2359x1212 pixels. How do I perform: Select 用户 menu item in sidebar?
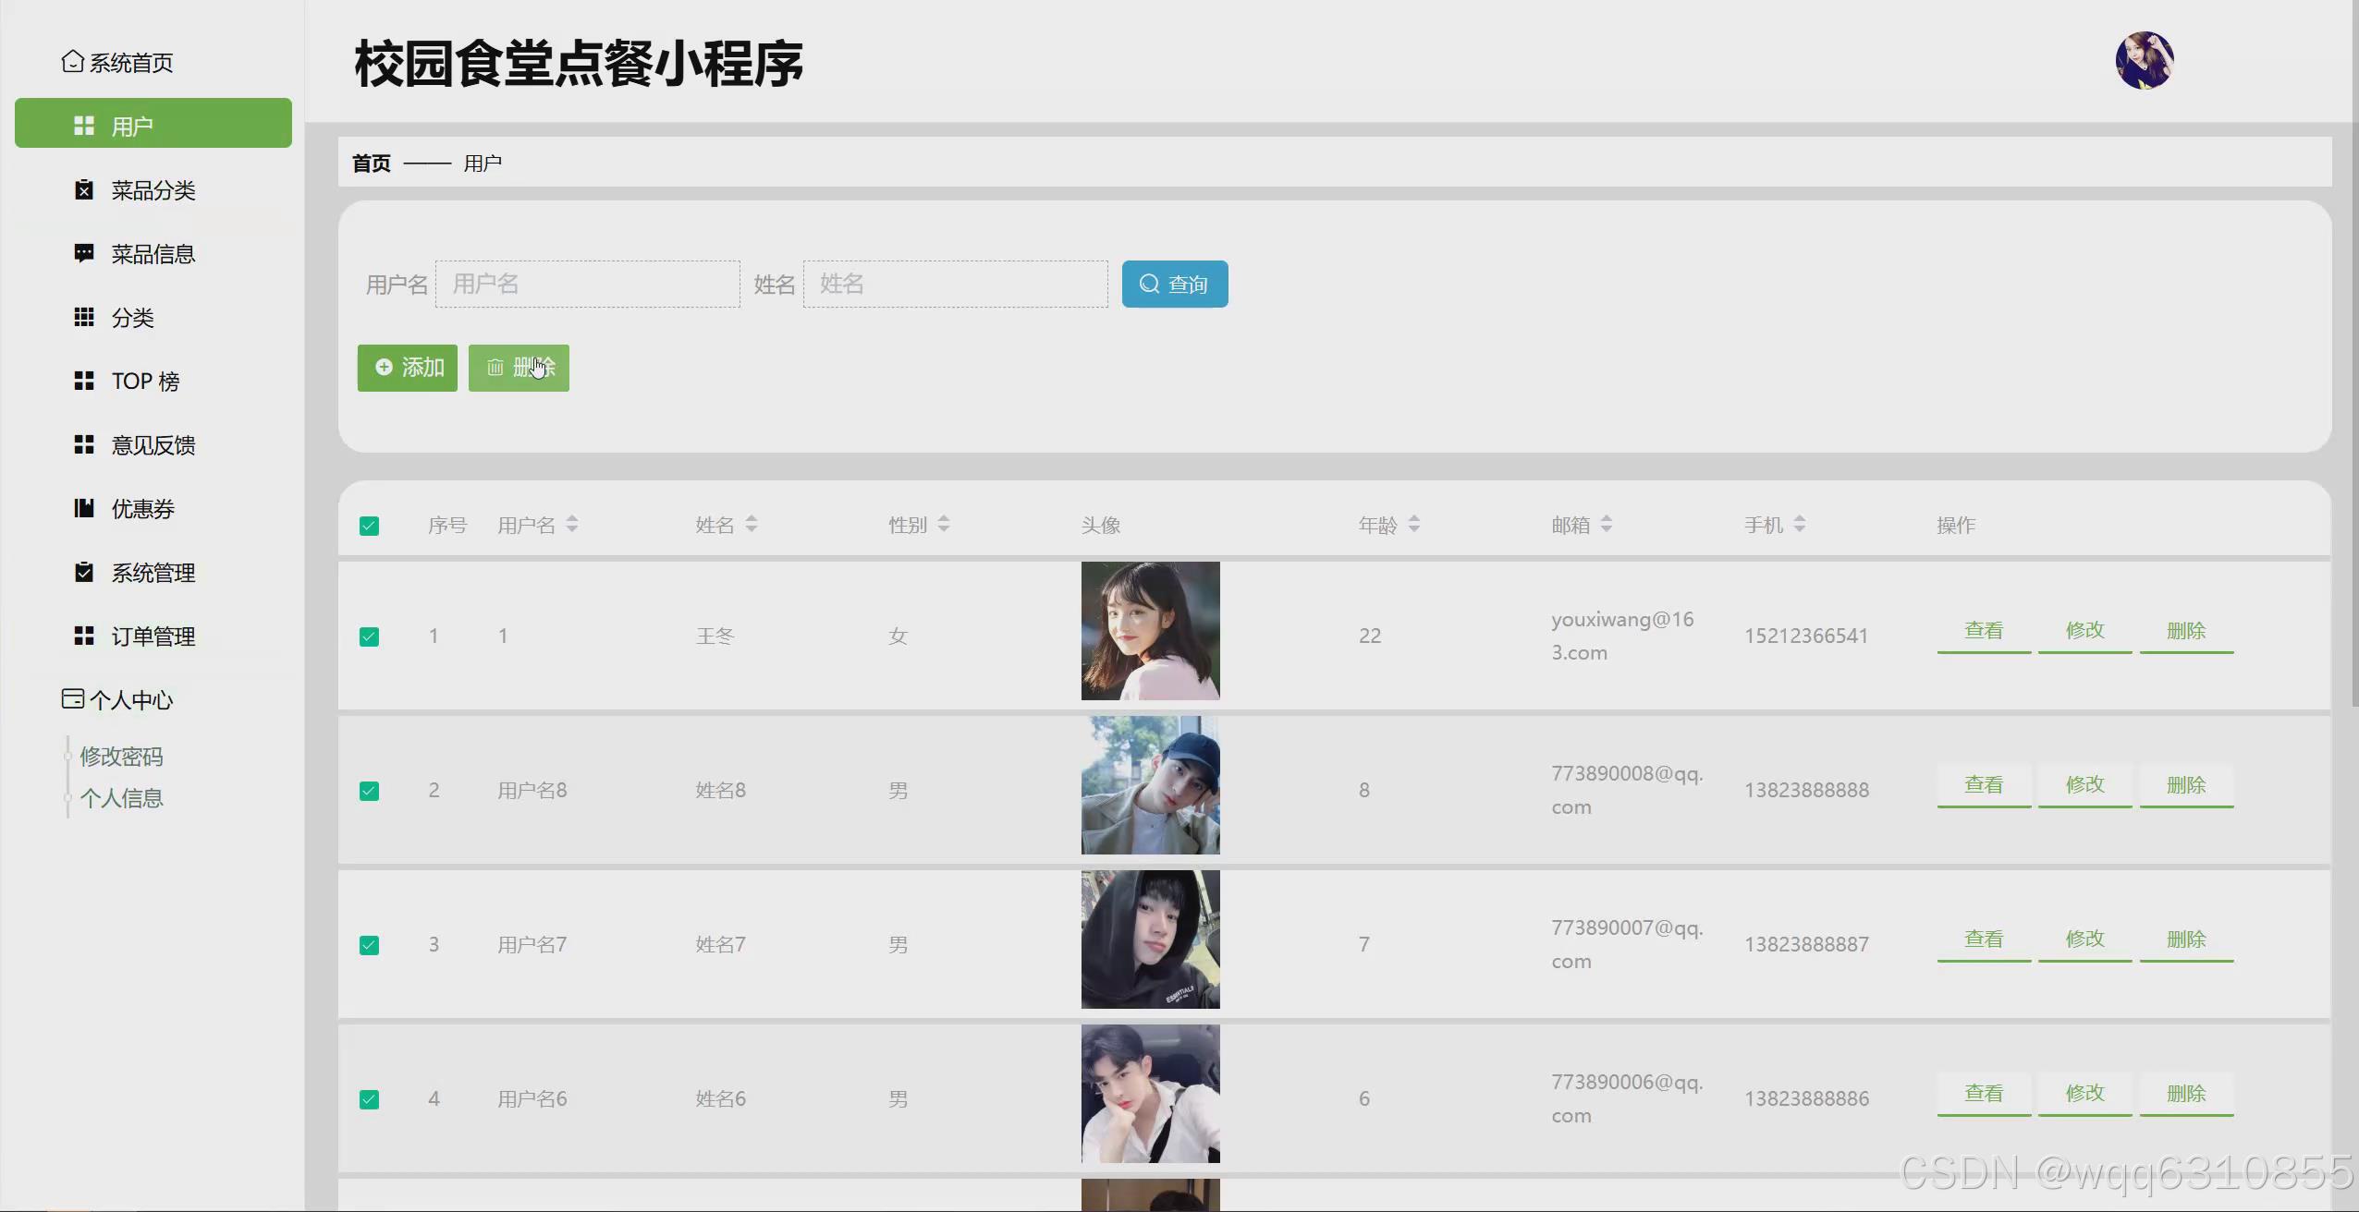point(153,123)
